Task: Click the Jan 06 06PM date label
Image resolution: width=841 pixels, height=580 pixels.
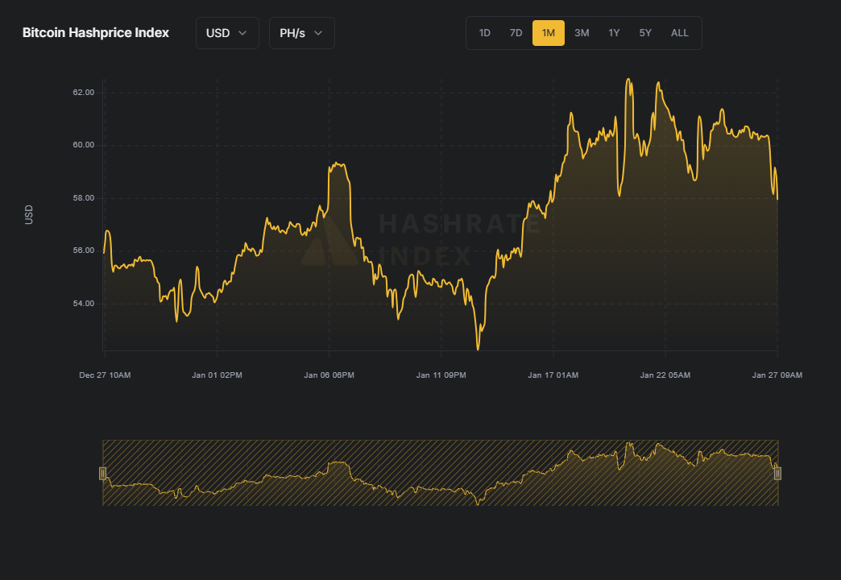Action: 329,375
